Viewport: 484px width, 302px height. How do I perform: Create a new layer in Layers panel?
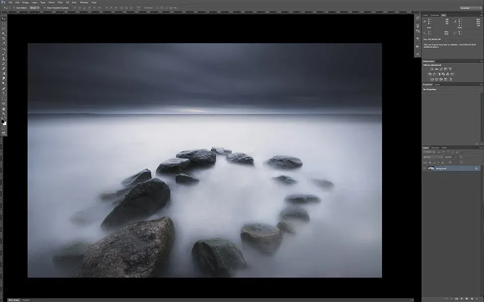[x=472, y=298]
